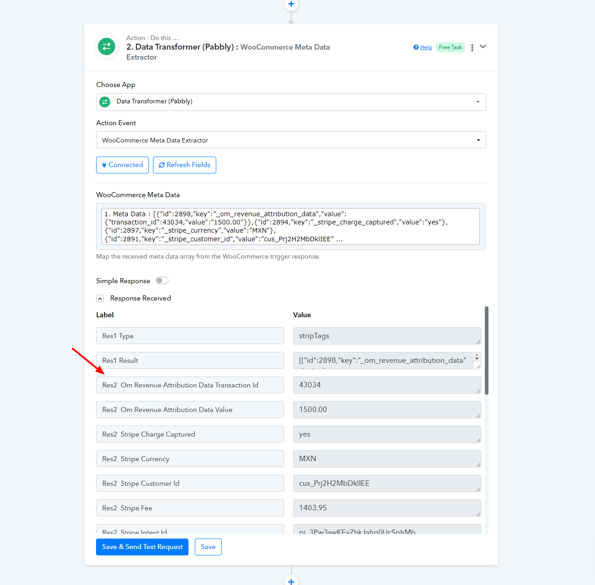Open the Action Event dropdown

coord(291,140)
